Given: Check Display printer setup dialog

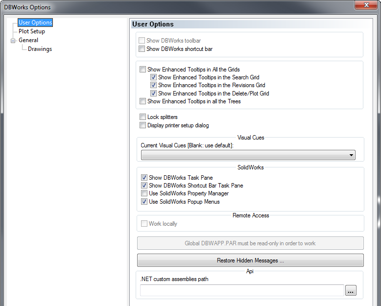Looking at the screenshot, I should [143, 125].
